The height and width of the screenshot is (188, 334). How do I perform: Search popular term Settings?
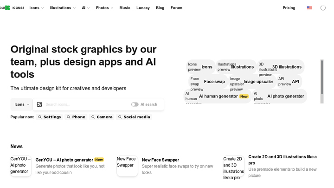(50, 117)
